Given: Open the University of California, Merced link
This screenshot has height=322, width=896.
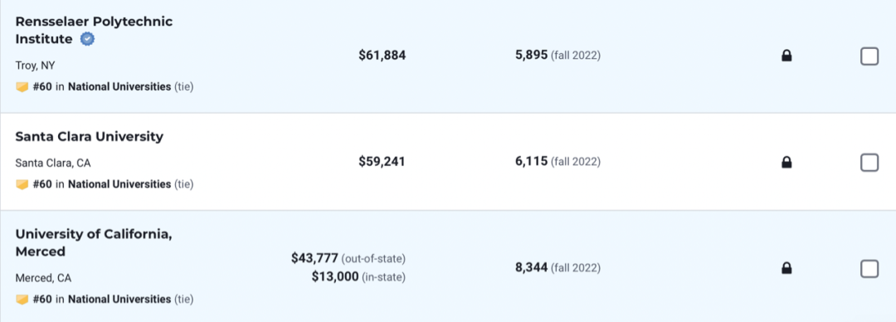Looking at the screenshot, I should pos(94,242).
